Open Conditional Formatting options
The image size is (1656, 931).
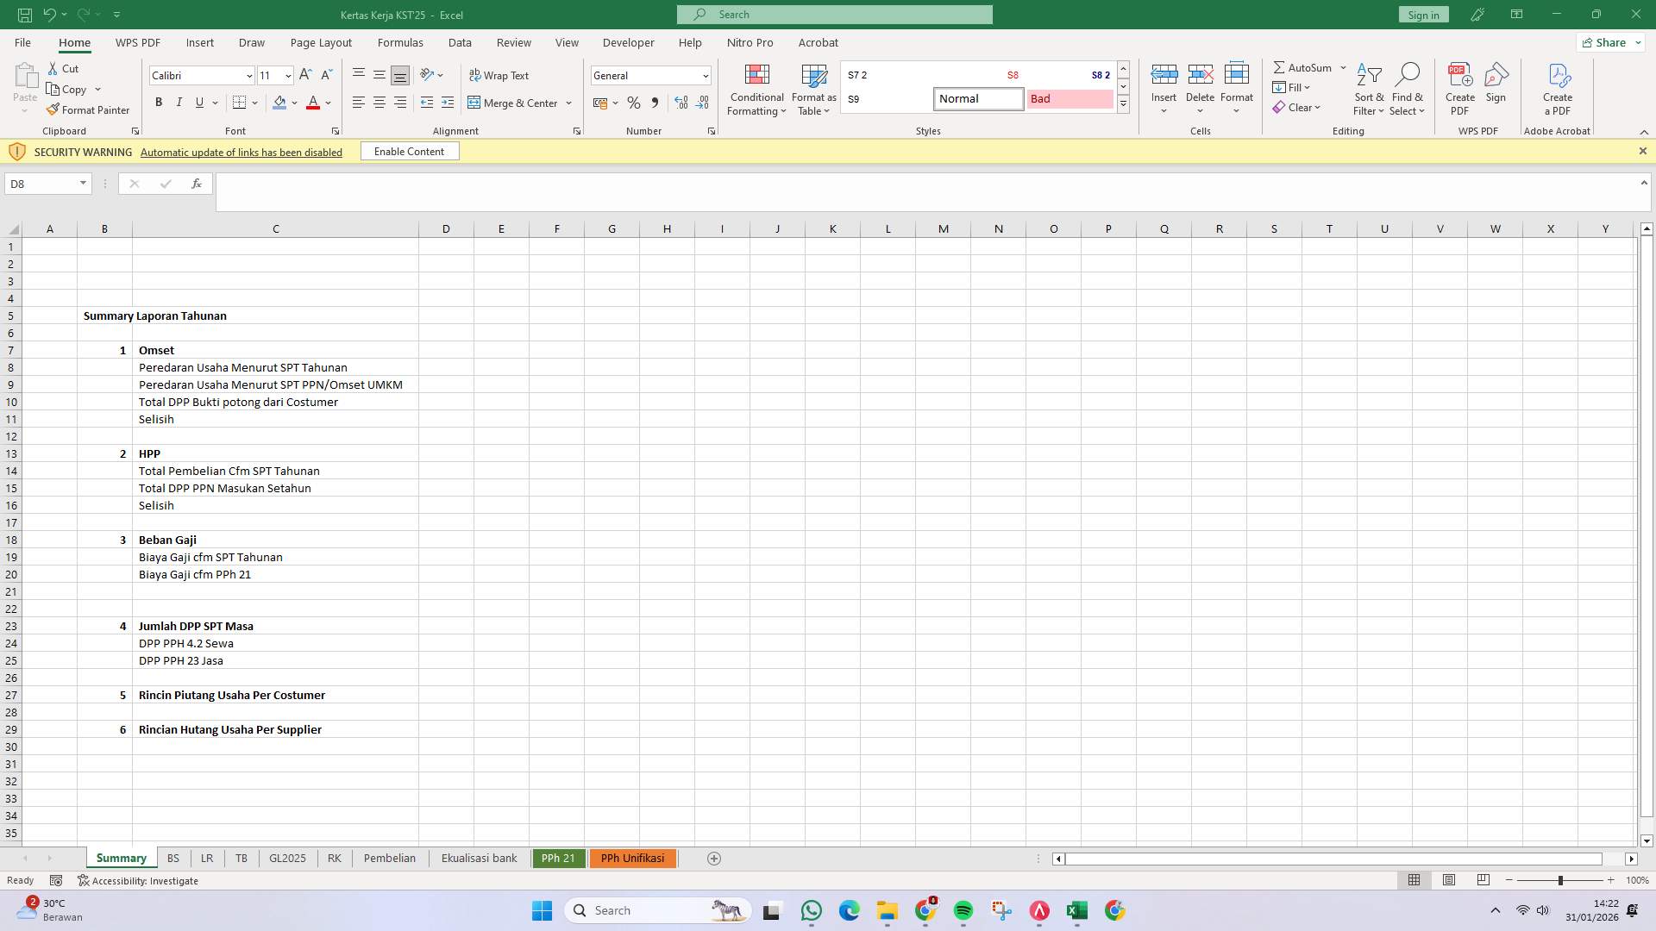[756, 90]
